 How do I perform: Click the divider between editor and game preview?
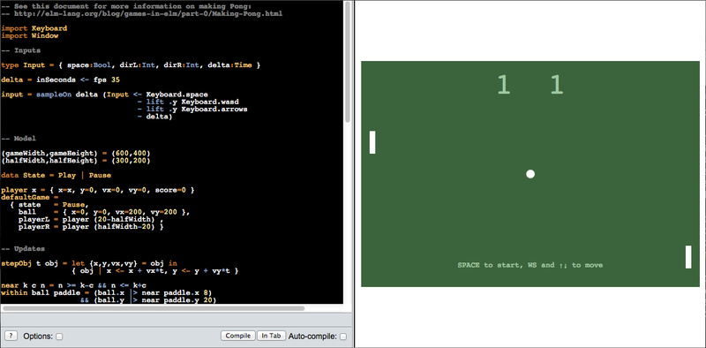(x=354, y=174)
